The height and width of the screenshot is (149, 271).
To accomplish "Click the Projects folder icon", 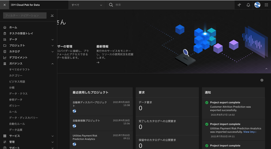I will (5, 45).
